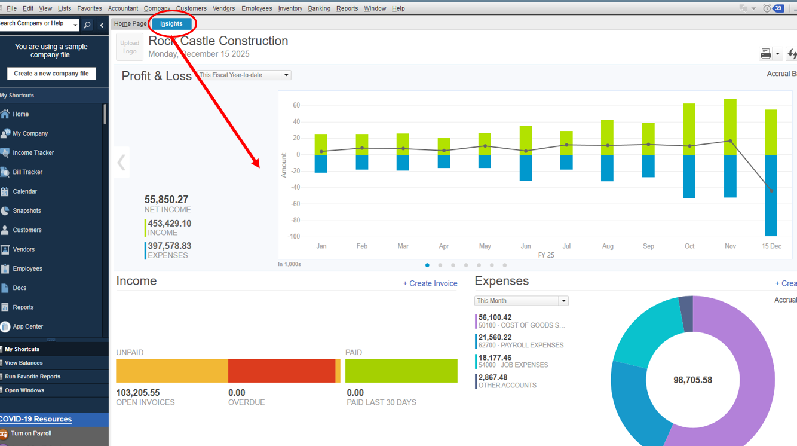Select the first carousel page dot
The image size is (797, 446).
[x=427, y=265]
